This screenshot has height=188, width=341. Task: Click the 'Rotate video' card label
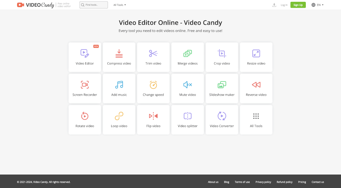pos(85,126)
